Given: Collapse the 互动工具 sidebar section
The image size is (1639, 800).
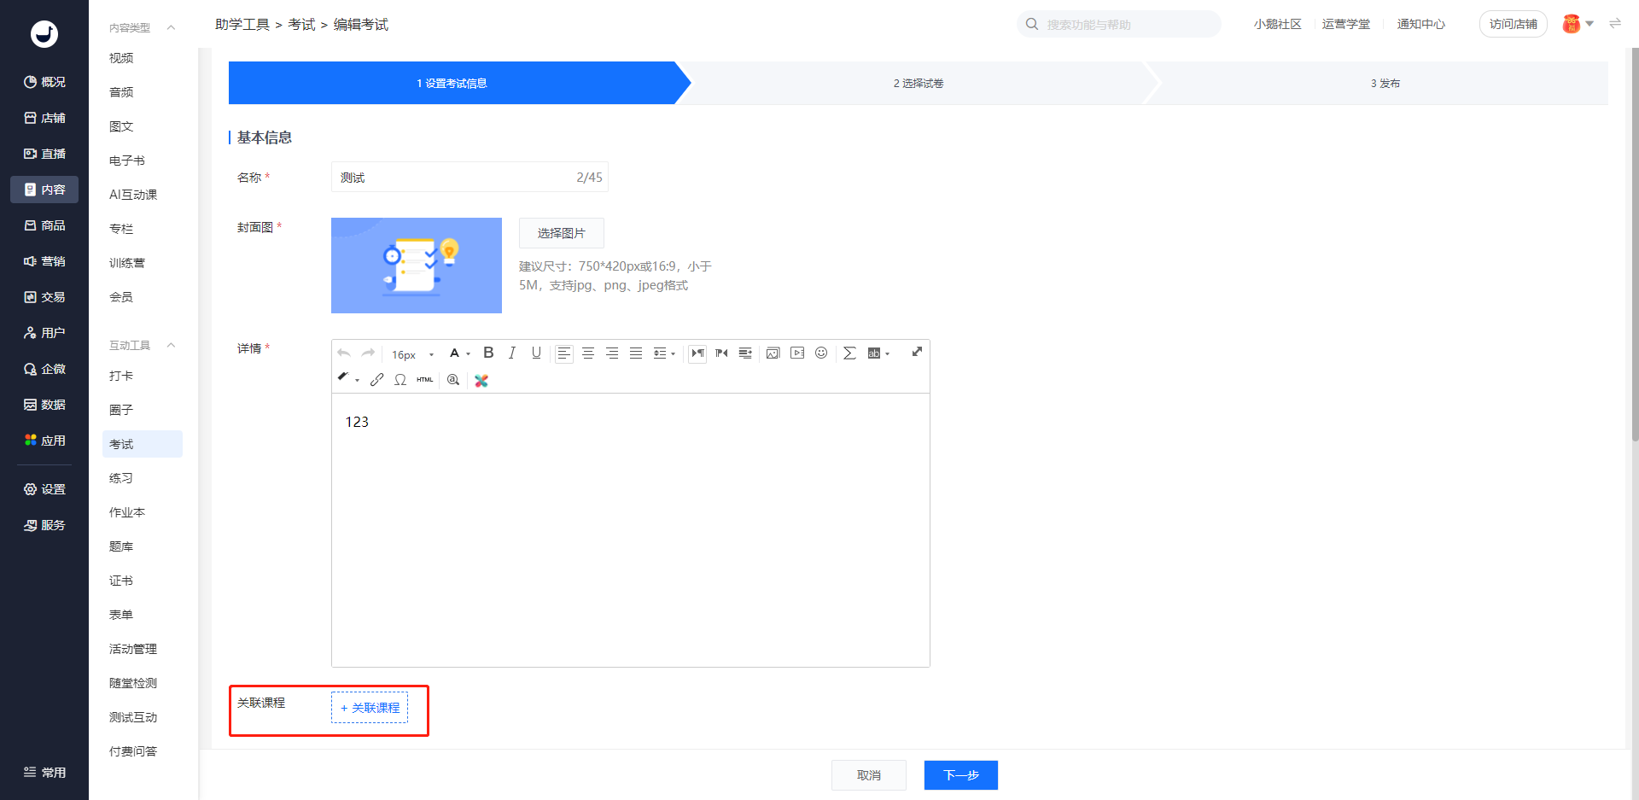Looking at the screenshot, I should pyautogui.click(x=171, y=345).
